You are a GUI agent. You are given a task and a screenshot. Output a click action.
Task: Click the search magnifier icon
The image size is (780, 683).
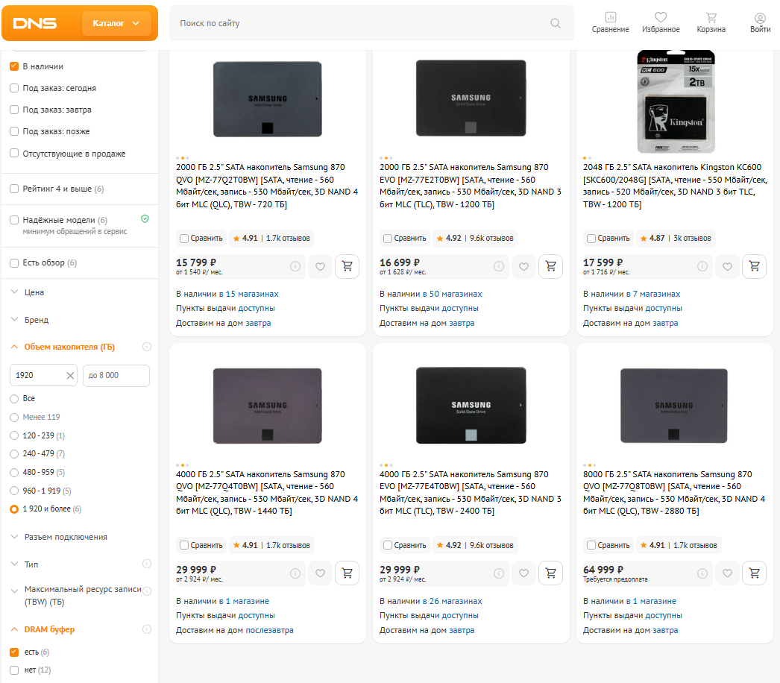(x=555, y=23)
